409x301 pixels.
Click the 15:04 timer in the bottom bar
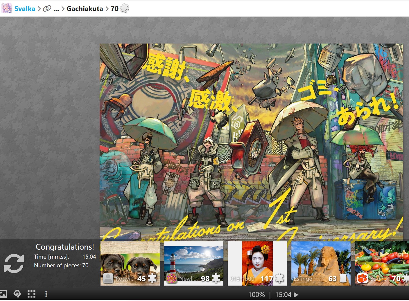point(283,295)
